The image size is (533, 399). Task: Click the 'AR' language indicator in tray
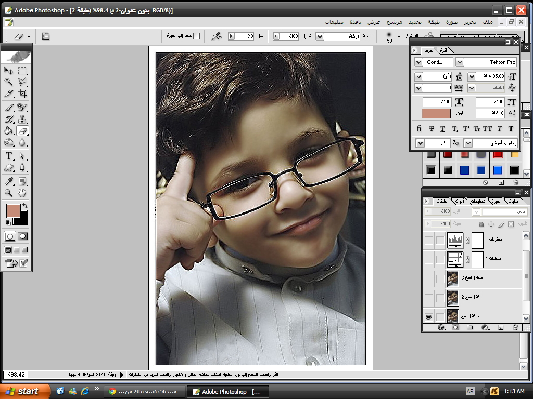tap(470, 391)
